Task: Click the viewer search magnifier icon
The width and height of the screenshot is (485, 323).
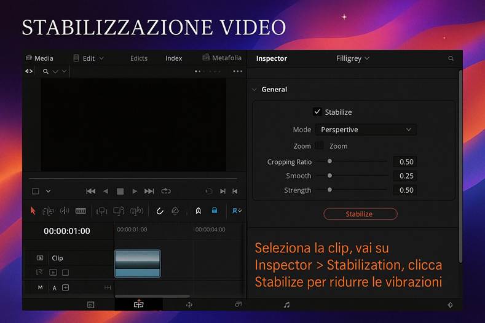Action: [x=45, y=71]
